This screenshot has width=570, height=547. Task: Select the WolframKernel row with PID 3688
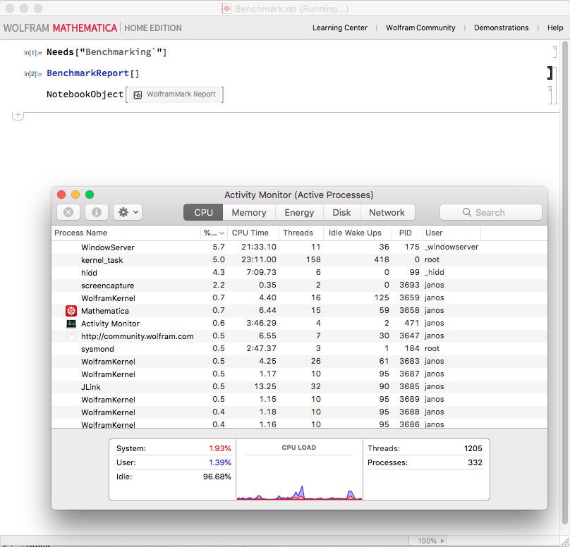tap(299, 412)
